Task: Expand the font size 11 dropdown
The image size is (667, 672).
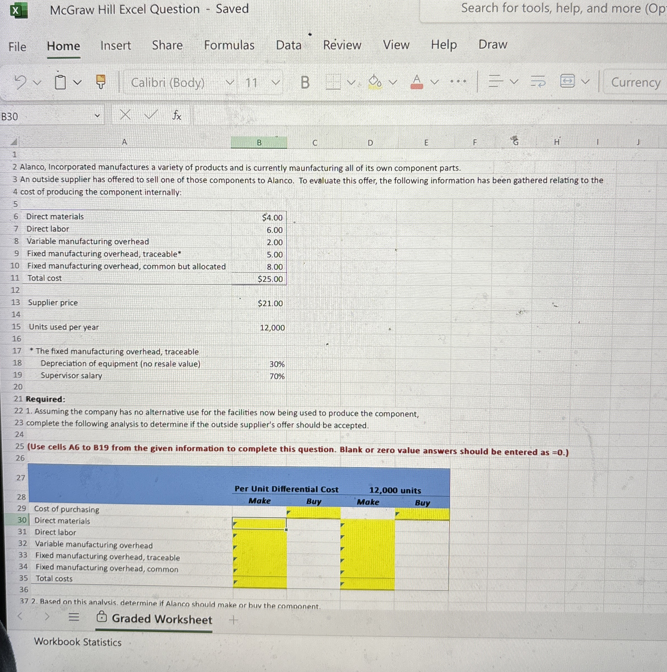Action: click(276, 83)
